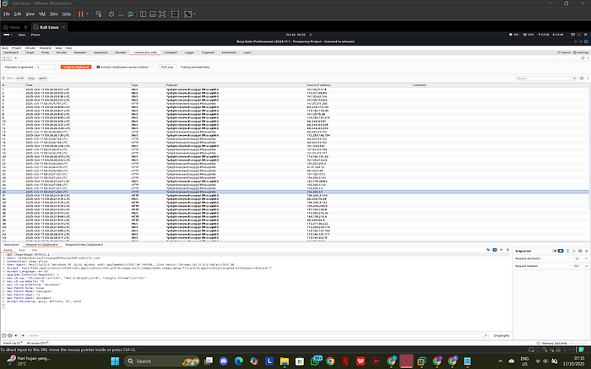Image resolution: width=591 pixels, height=369 pixels.
Task: Go to previous search match arrow
Action: (16, 335)
